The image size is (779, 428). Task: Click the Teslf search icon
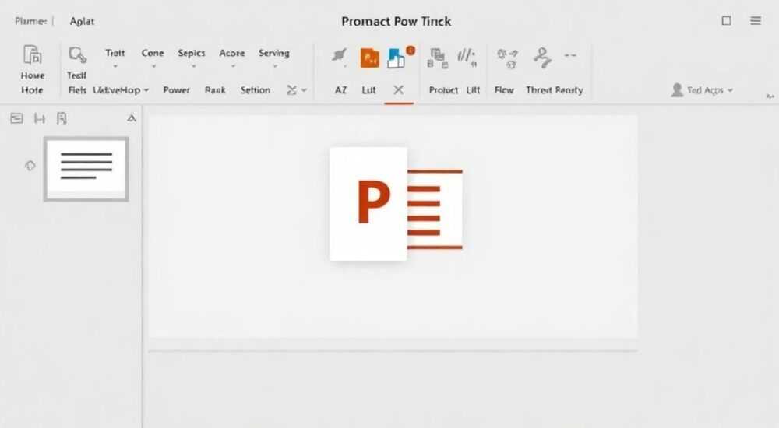point(77,55)
